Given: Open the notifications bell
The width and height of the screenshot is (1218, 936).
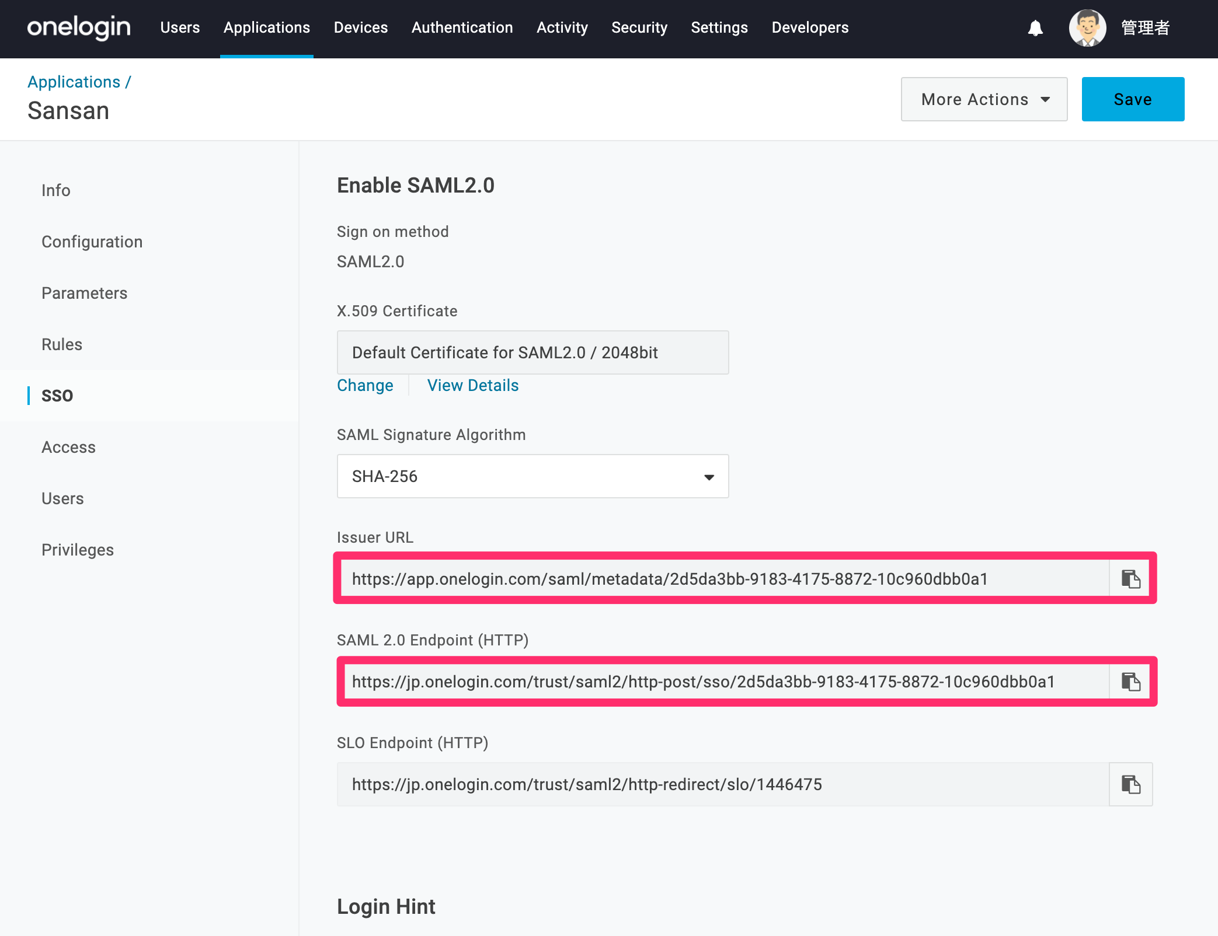Looking at the screenshot, I should tap(1035, 28).
